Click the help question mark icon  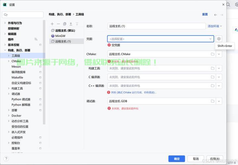tap(6, 159)
